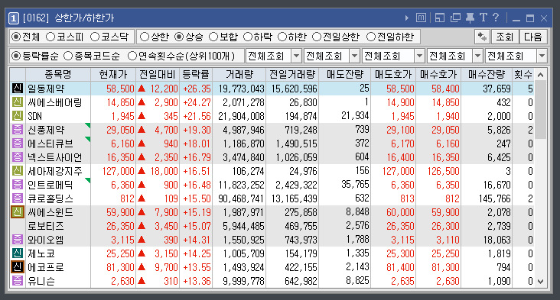Click the small right-arrow icon in the title bar
560x300 pixels.
(x=407, y=18)
